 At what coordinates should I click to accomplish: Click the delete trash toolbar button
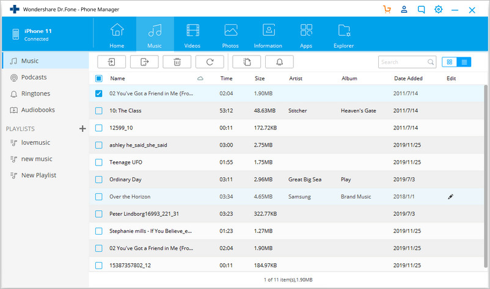coord(177,62)
